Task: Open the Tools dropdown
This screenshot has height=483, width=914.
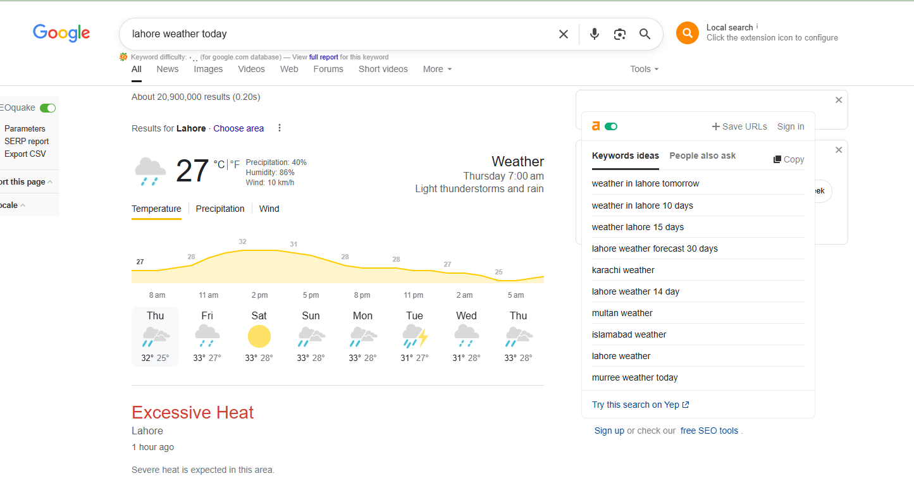Action: [x=645, y=69]
